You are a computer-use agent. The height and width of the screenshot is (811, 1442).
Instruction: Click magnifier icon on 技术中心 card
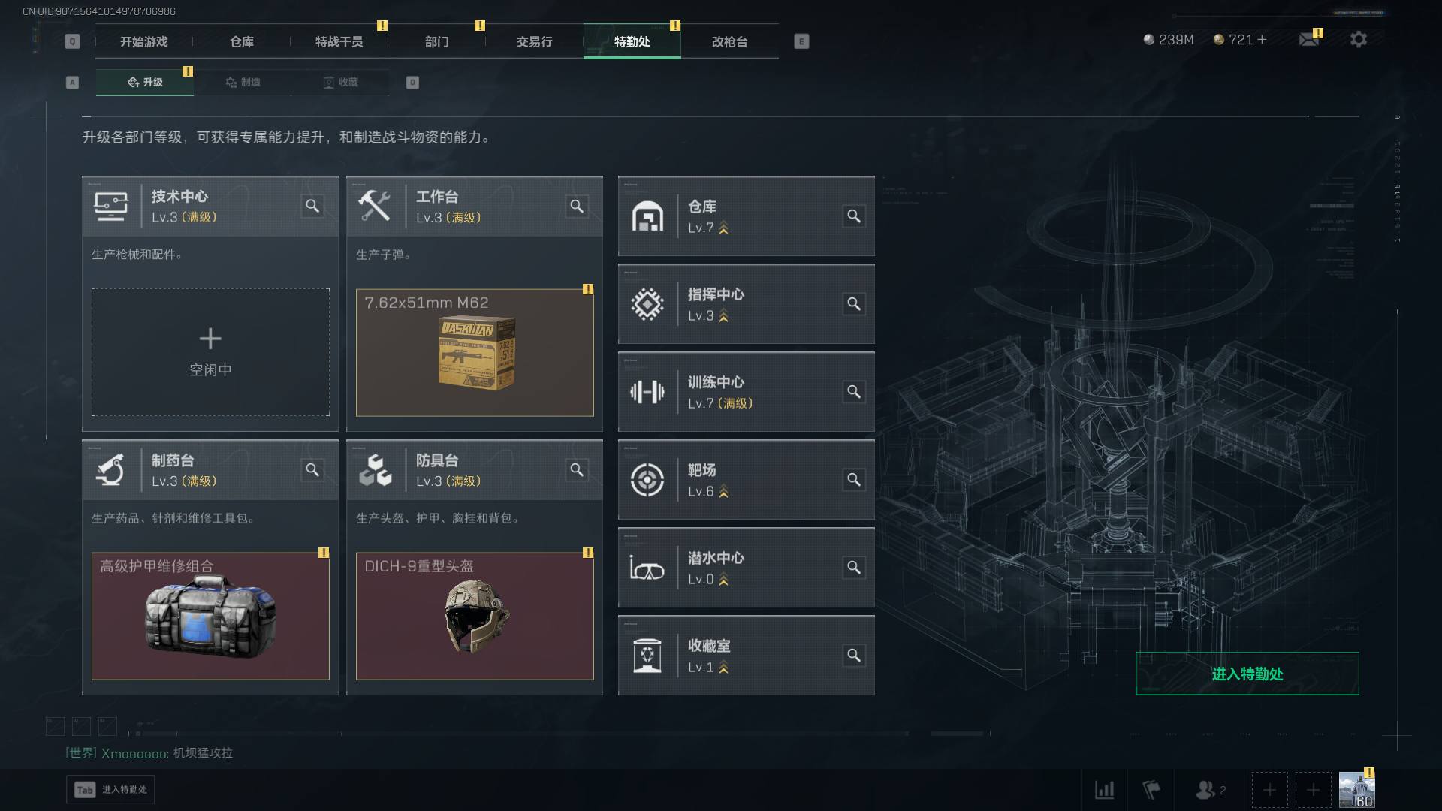click(312, 206)
